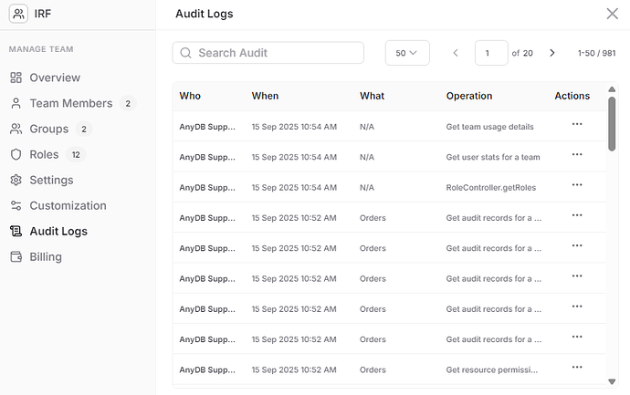
Task: Click the Groups people icon
Action: tap(16, 129)
